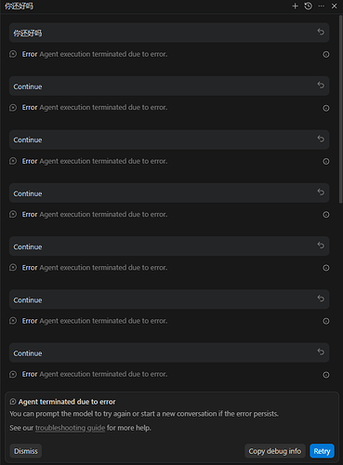
Task: Revert the 你还好吗 message using its undo arrow
Action: [321, 32]
